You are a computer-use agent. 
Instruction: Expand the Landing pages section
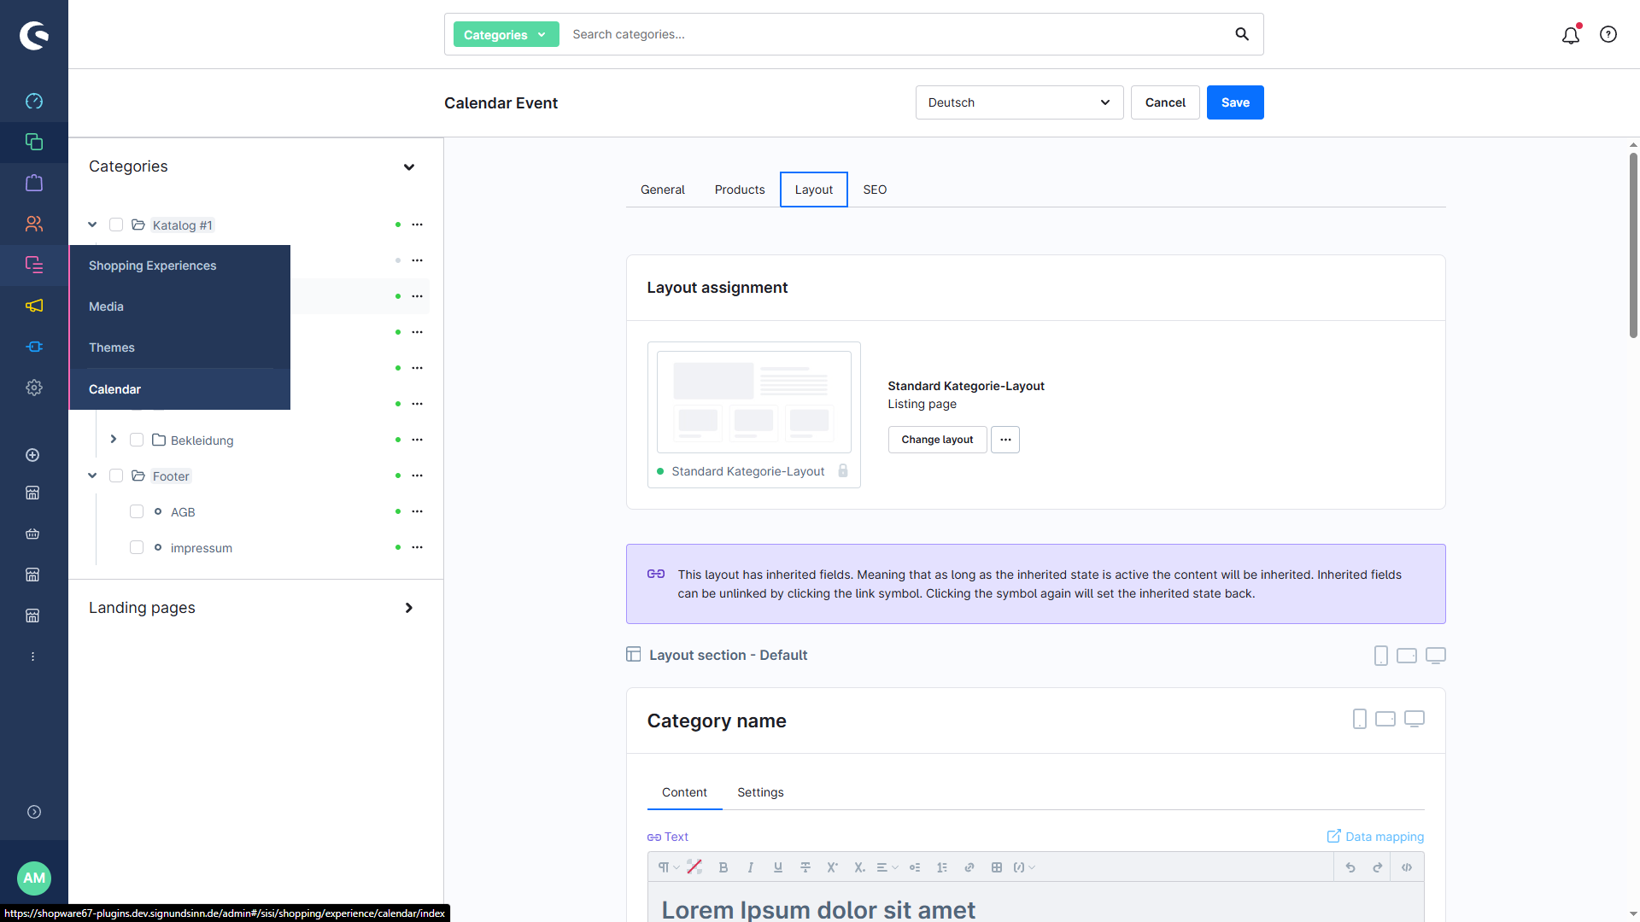pos(409,608)
